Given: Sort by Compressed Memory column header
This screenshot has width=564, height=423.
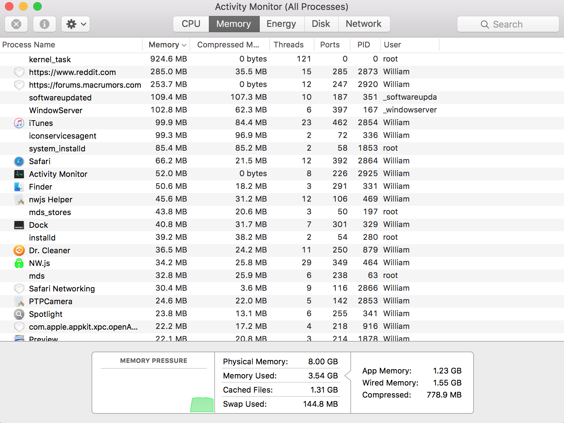Looking at the screenshot, I should (x=230, y=45).
